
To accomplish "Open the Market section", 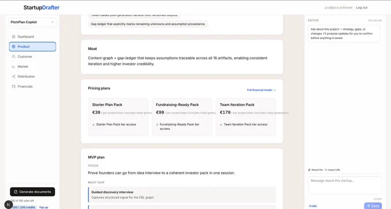I will coord(32,67).
